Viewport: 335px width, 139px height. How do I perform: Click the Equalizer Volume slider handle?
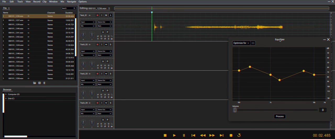[x=235, y=110]
